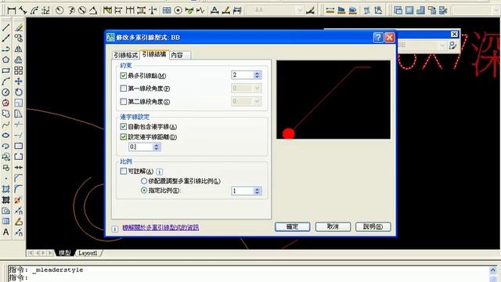501x282 pixels.
Task: Enable the 可註解 checkbox
Action: 124,171
